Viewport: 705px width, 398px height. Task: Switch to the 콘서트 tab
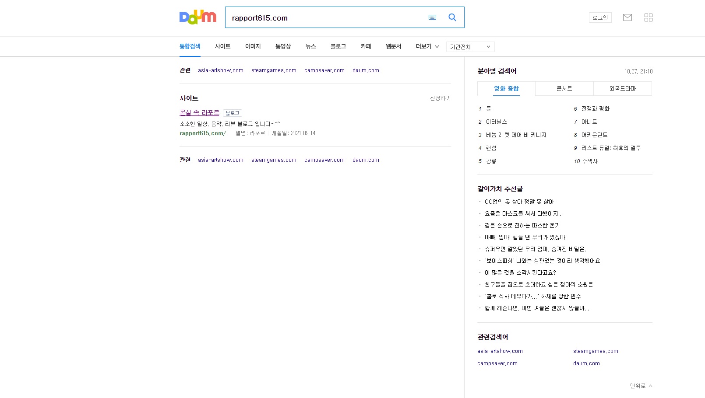tap(564, 88)
